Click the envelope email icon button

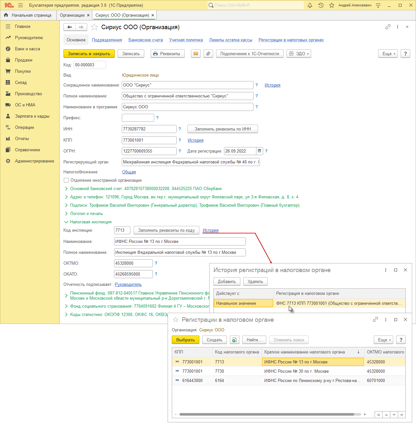pos(196,54)
